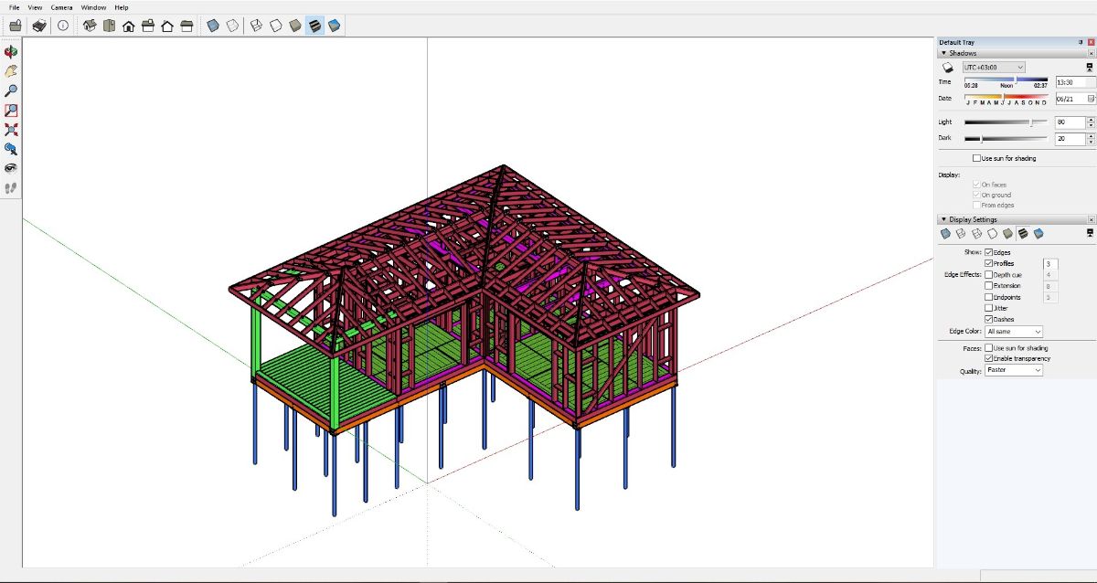This screenshot has height=583, width=1097.
Task: Activate the Zoom Window tool
Action: [x=11, y=111]
